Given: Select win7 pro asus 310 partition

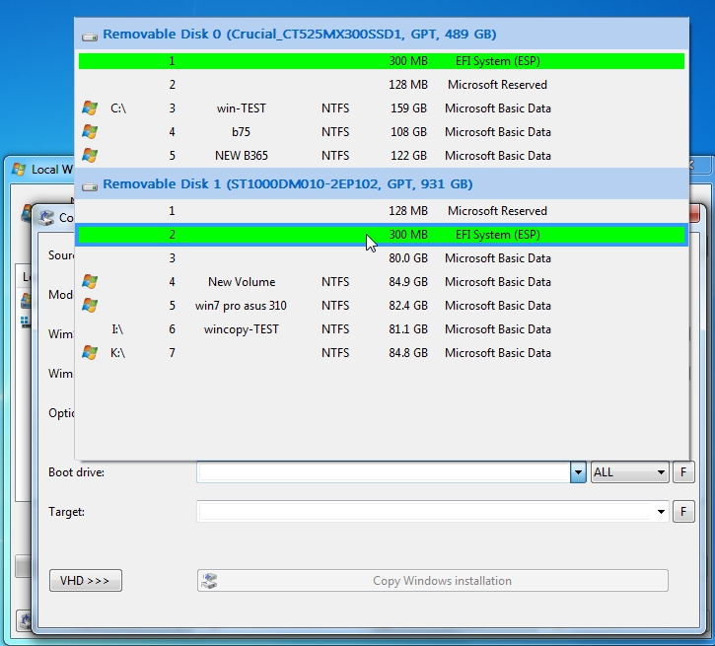Looking at the screenshot, I should (x=382, y=306).
